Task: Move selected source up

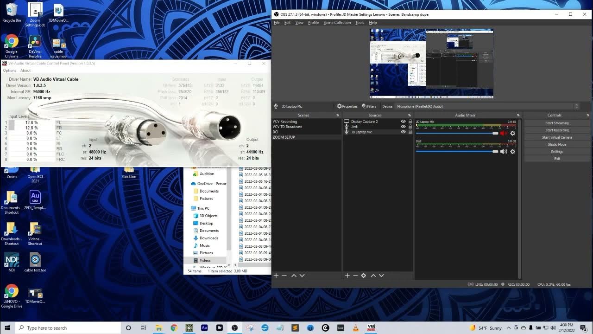Action: coord(373,276)
